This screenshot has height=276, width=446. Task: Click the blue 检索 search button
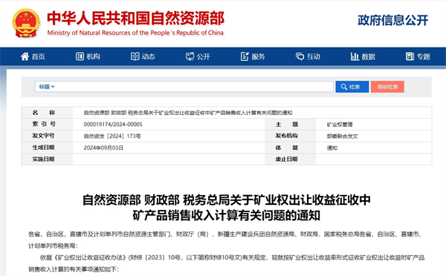(x=352, y=87)
